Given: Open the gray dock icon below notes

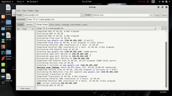Looking at the screenshot, I should (3, 71).
